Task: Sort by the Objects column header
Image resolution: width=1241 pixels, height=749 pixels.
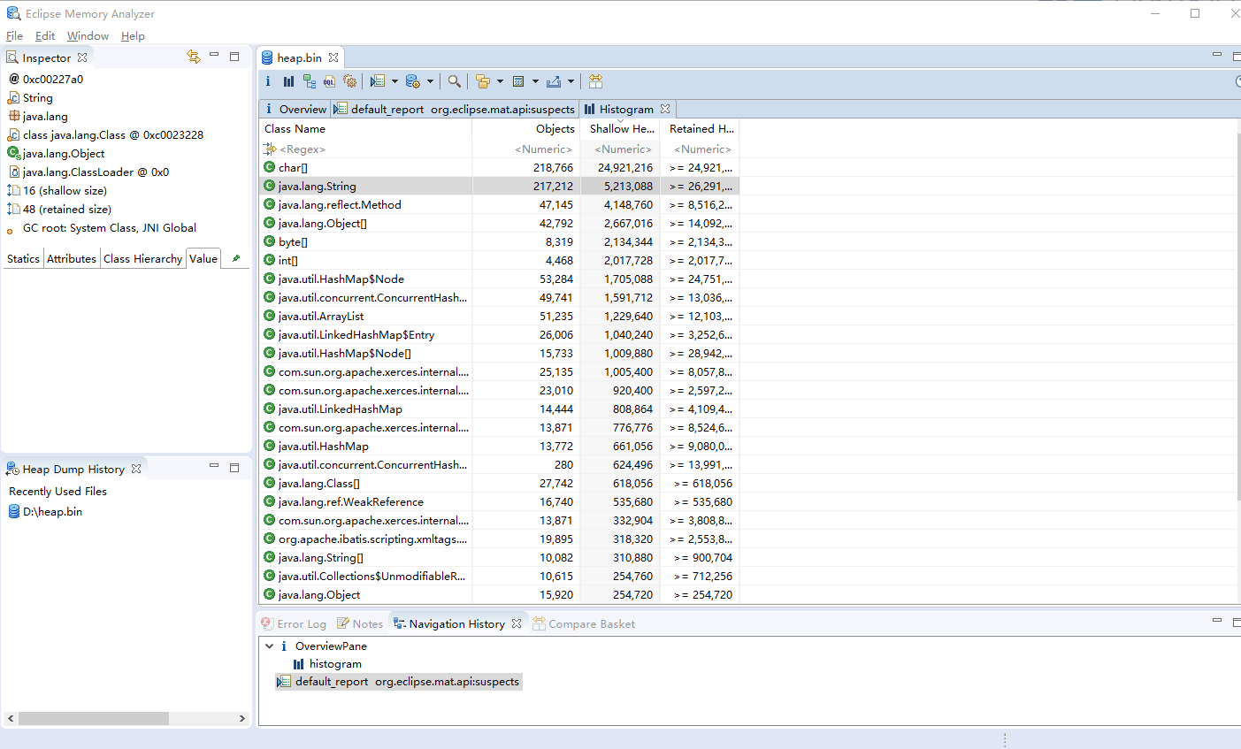Action: 526,128
